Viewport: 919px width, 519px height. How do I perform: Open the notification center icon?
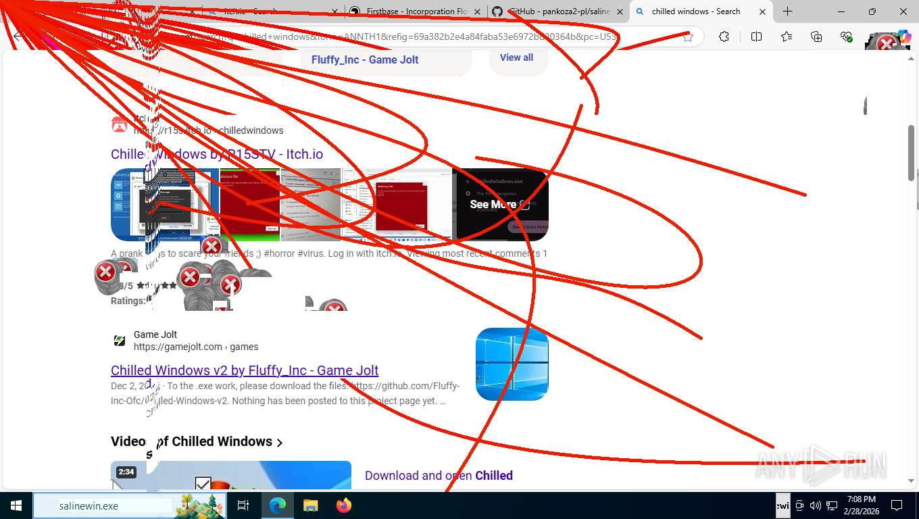[x=897, y=505]
